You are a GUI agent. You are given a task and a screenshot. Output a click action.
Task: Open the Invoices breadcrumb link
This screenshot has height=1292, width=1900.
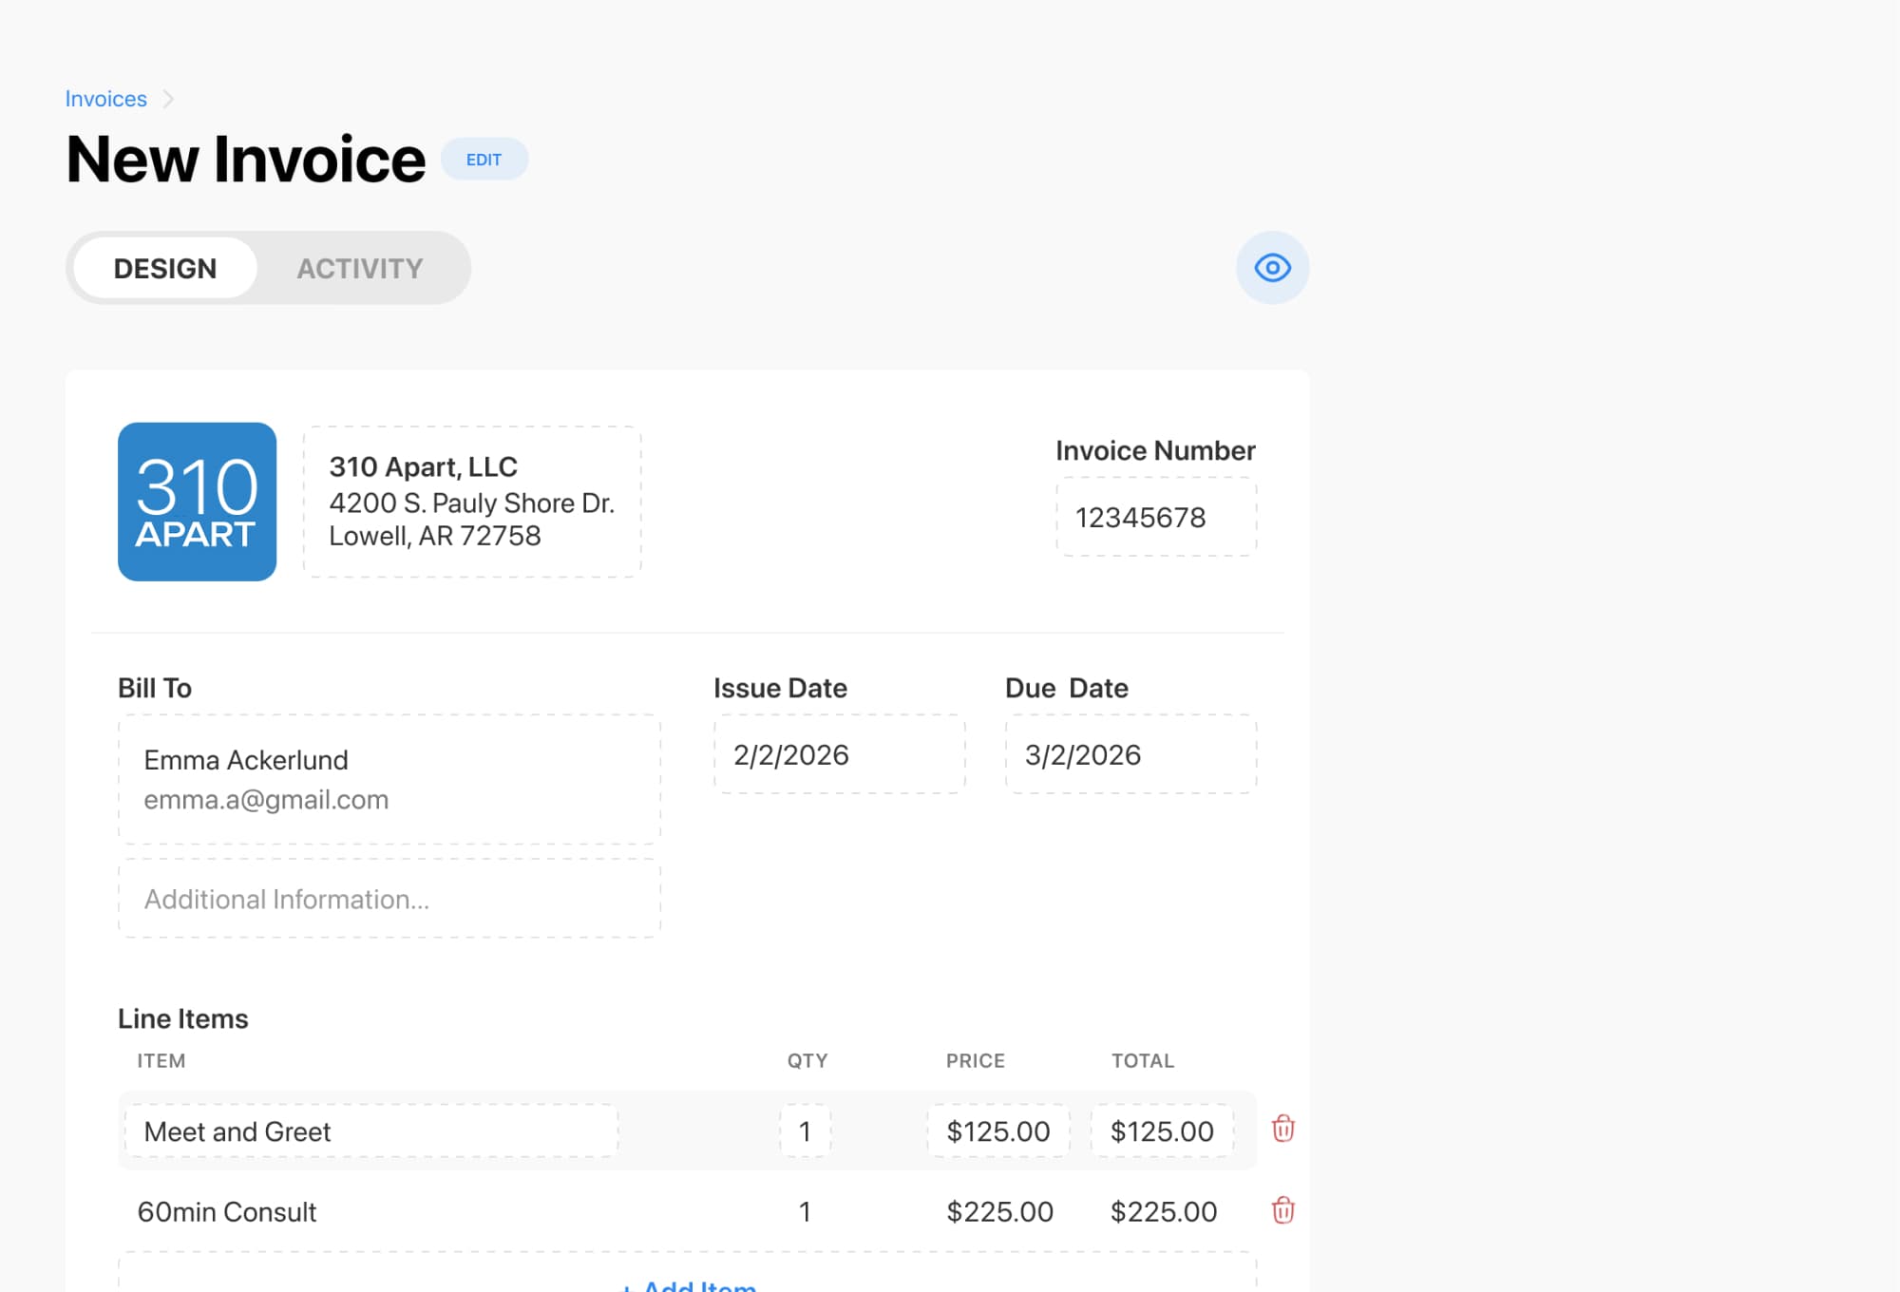105,98
